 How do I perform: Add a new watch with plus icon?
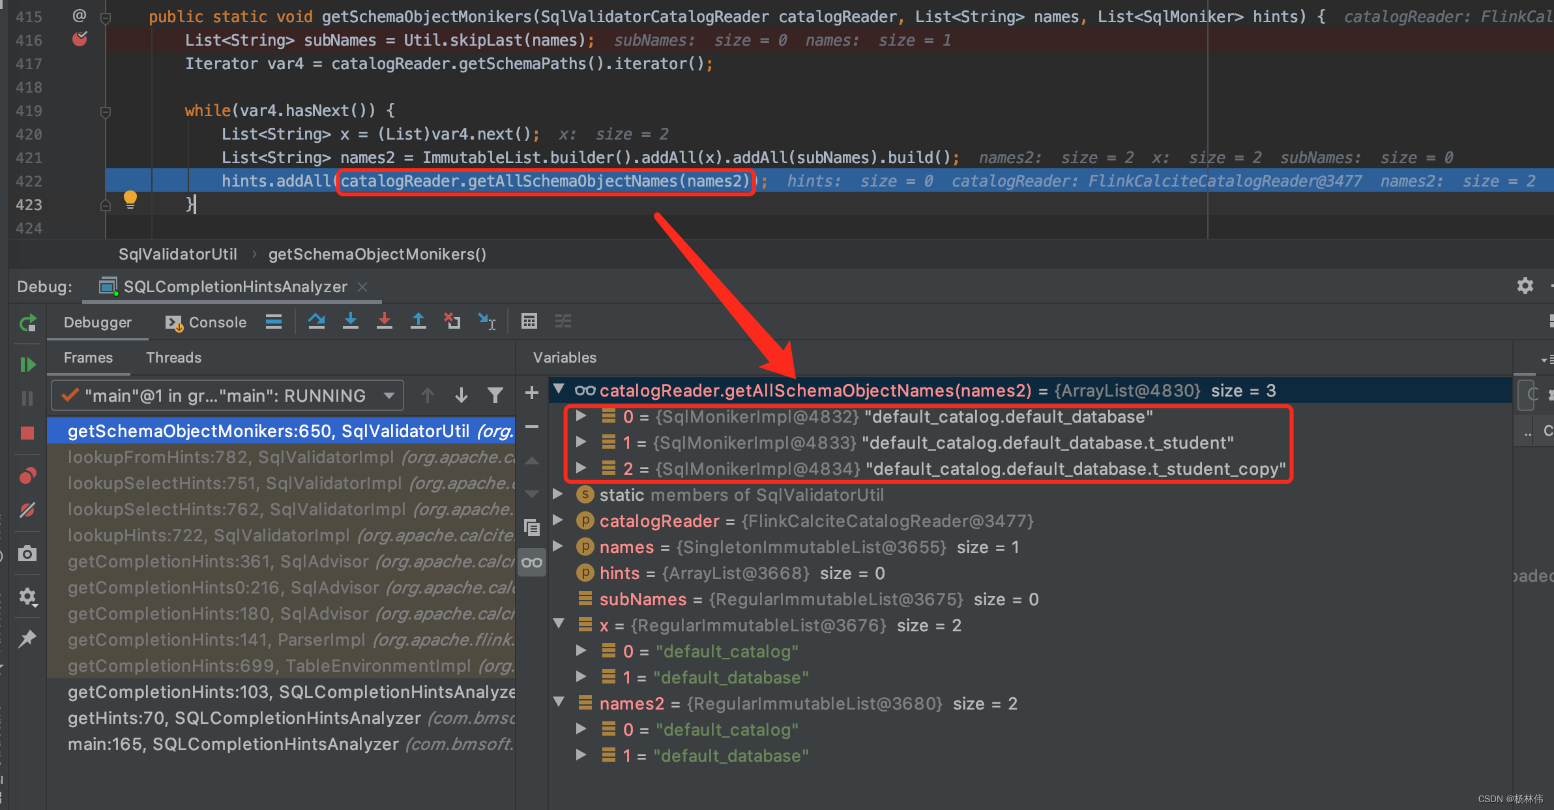point(532,393)
